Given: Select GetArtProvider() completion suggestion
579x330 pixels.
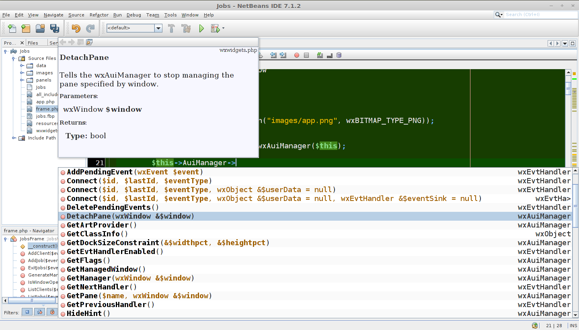Looking at the screenshot, I should click(x=315, y=225).
